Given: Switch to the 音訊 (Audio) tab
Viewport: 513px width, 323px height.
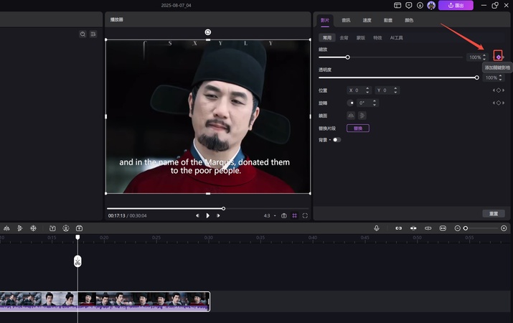Looking at the screenshot, I should (346, 20).
